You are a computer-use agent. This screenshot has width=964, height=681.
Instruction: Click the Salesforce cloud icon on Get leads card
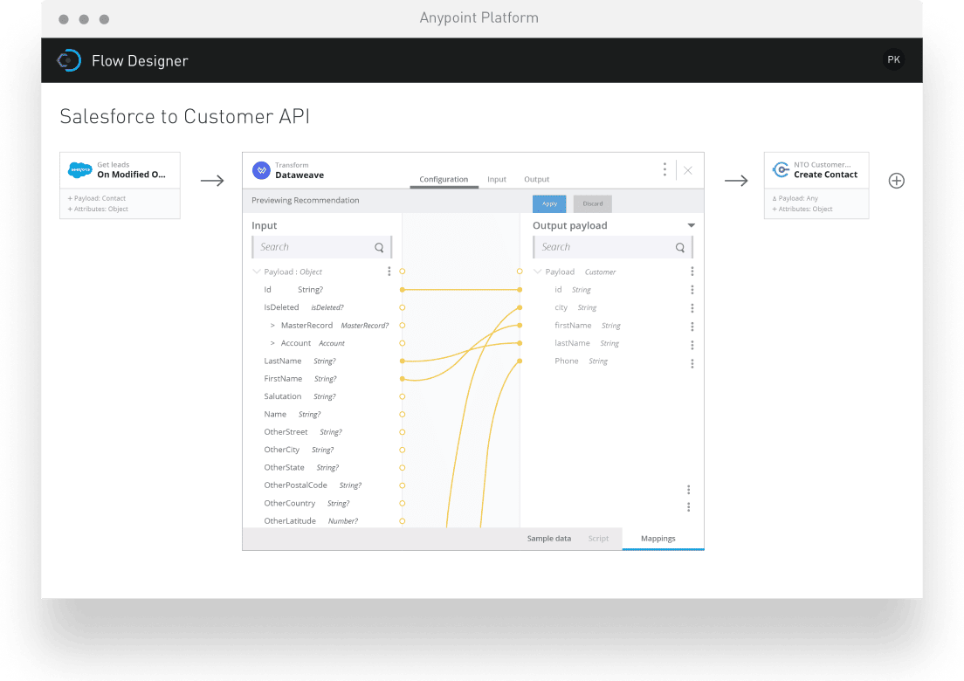click(x=80, y=169)
